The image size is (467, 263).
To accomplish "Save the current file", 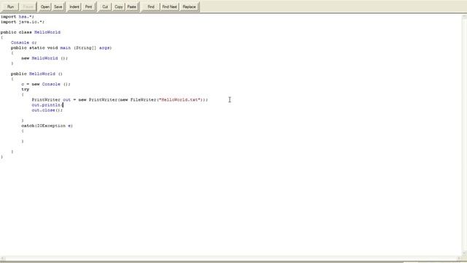I will pyautogui.click(x=58, y=7).
